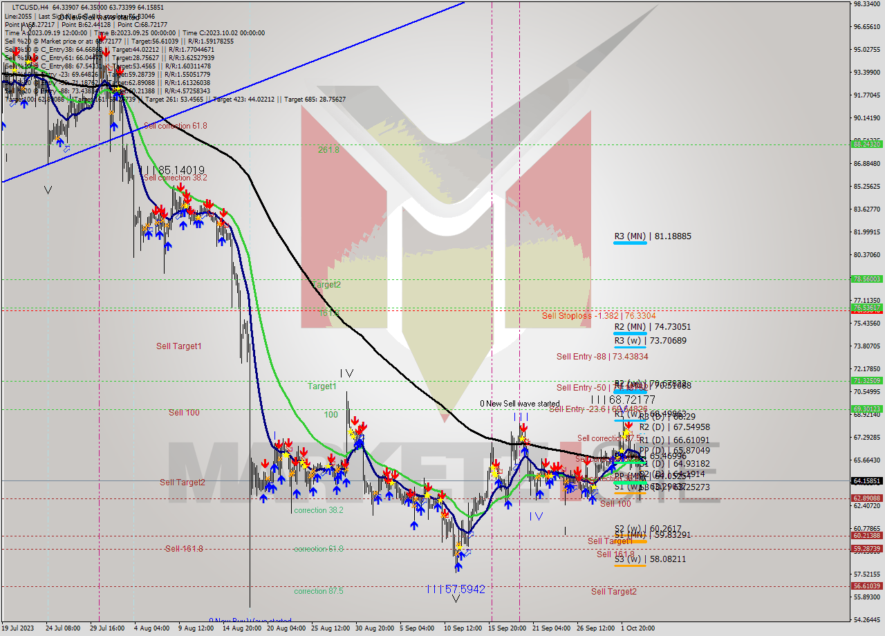This screenshot has height=636, width=885.
Task: Select the green correction 61.8 label
Action: pos(319,549)
